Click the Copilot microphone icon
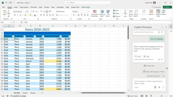 click(x=159, y=87)
